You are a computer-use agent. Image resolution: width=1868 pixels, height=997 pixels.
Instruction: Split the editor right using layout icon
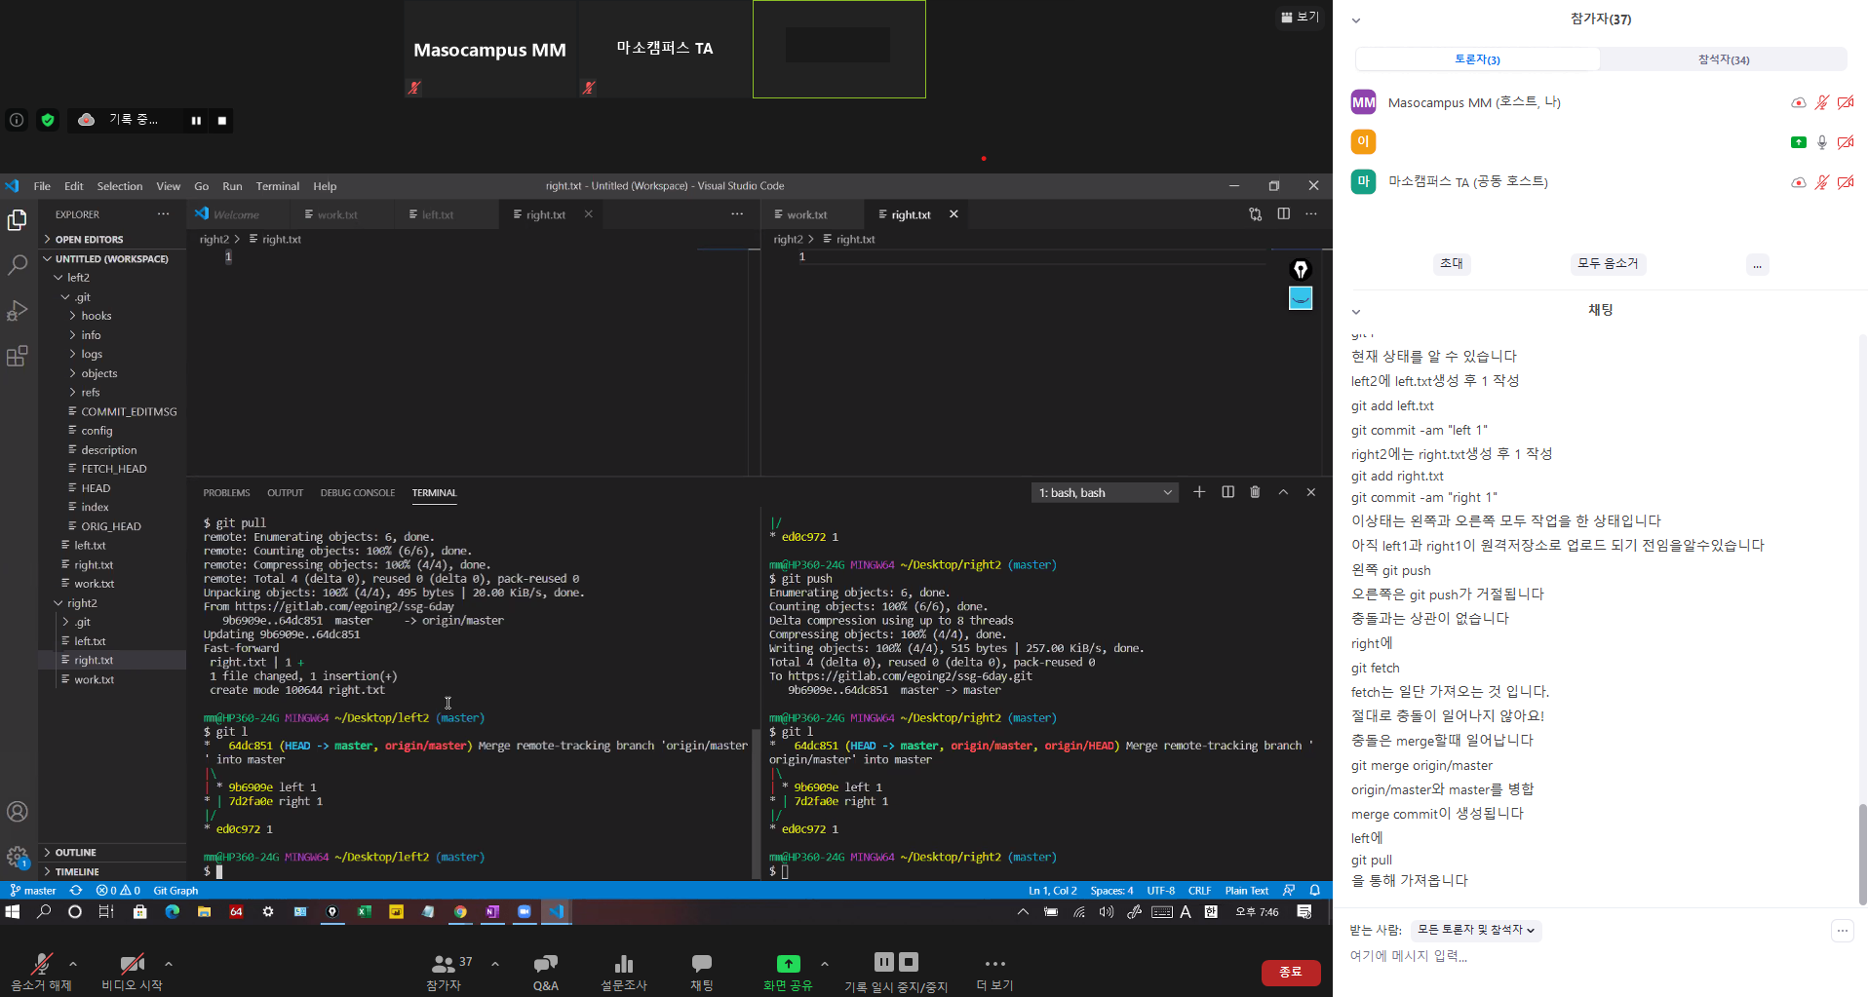pyautogui.click(x=1283, y=214)
